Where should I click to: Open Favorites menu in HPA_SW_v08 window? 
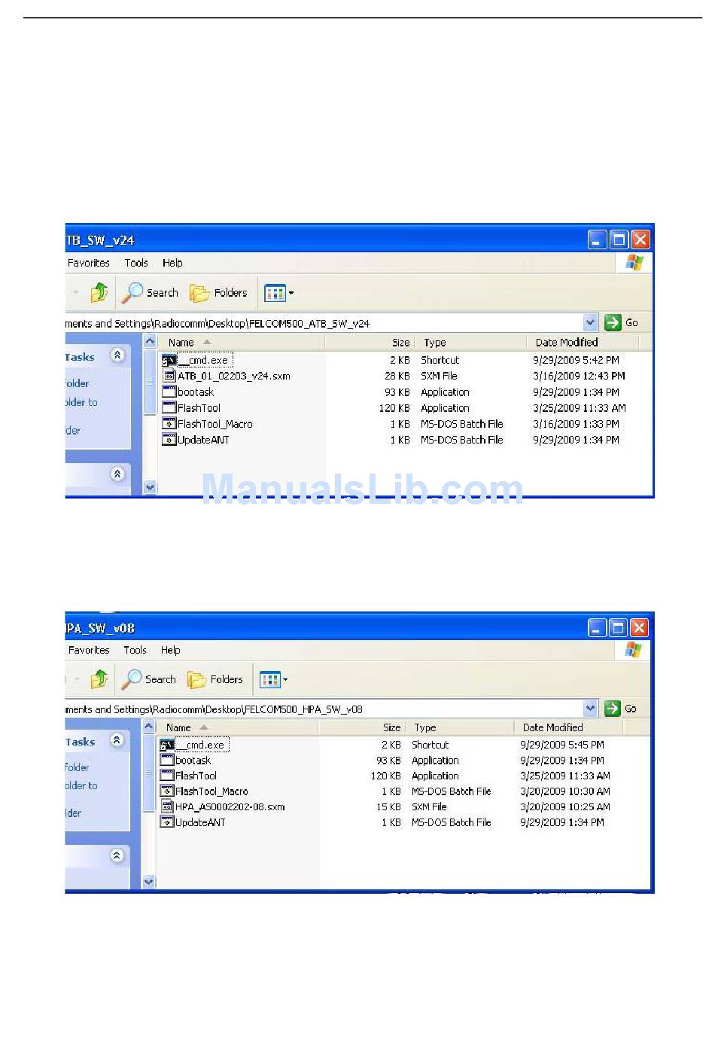point(89,650)
